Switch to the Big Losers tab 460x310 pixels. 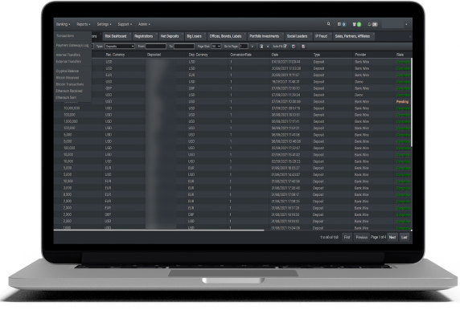pos(194,36)
